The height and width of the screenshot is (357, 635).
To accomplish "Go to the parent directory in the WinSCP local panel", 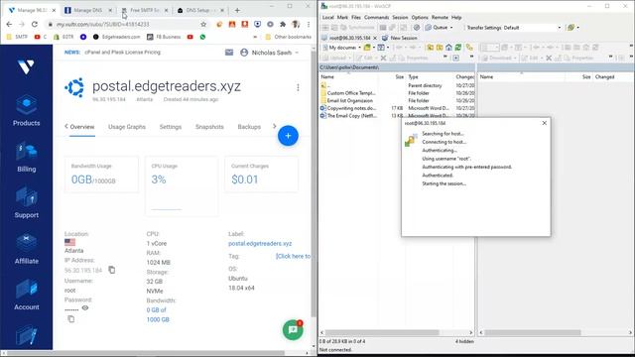I will point(430,48).
